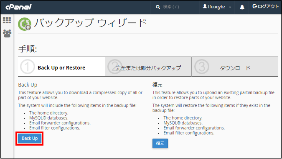Click "Email filter configurations." under Back Up

(55, 128)
